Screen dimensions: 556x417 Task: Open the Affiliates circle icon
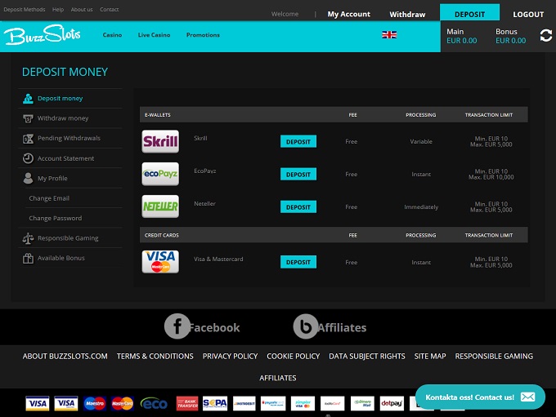coord(306,326)
